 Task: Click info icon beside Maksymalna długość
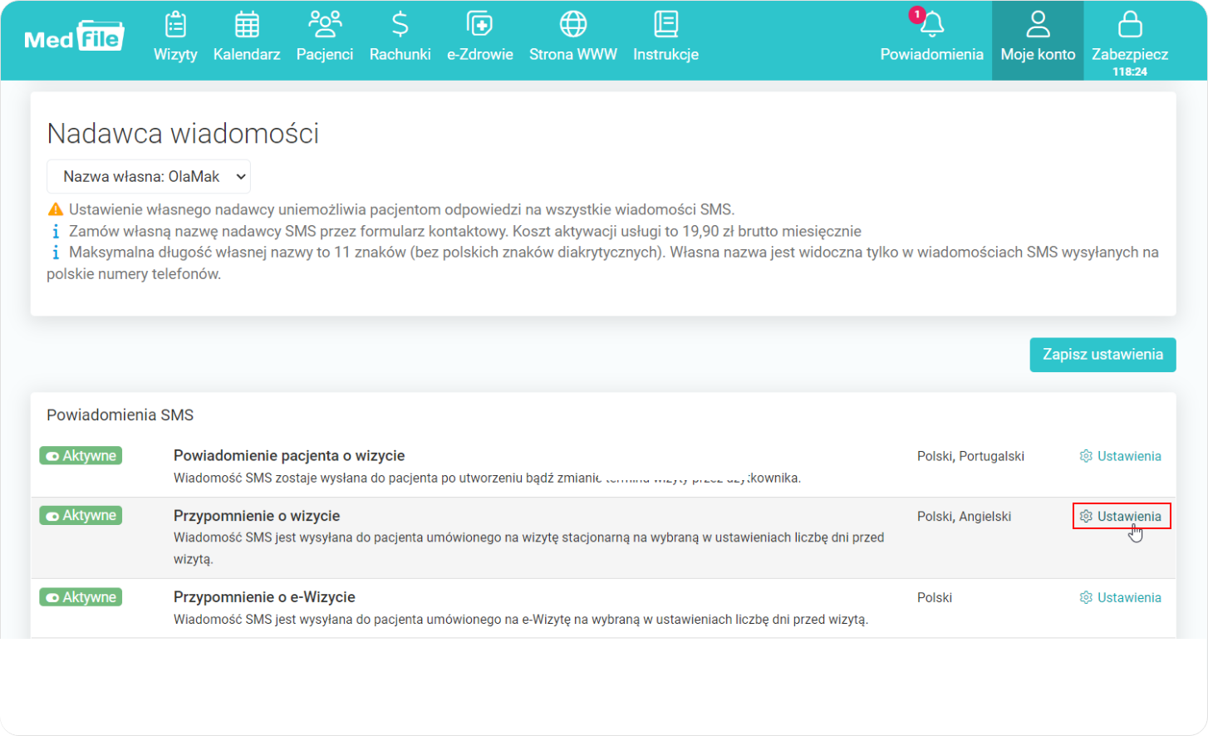pyautogui.click(x=56, y=252)
